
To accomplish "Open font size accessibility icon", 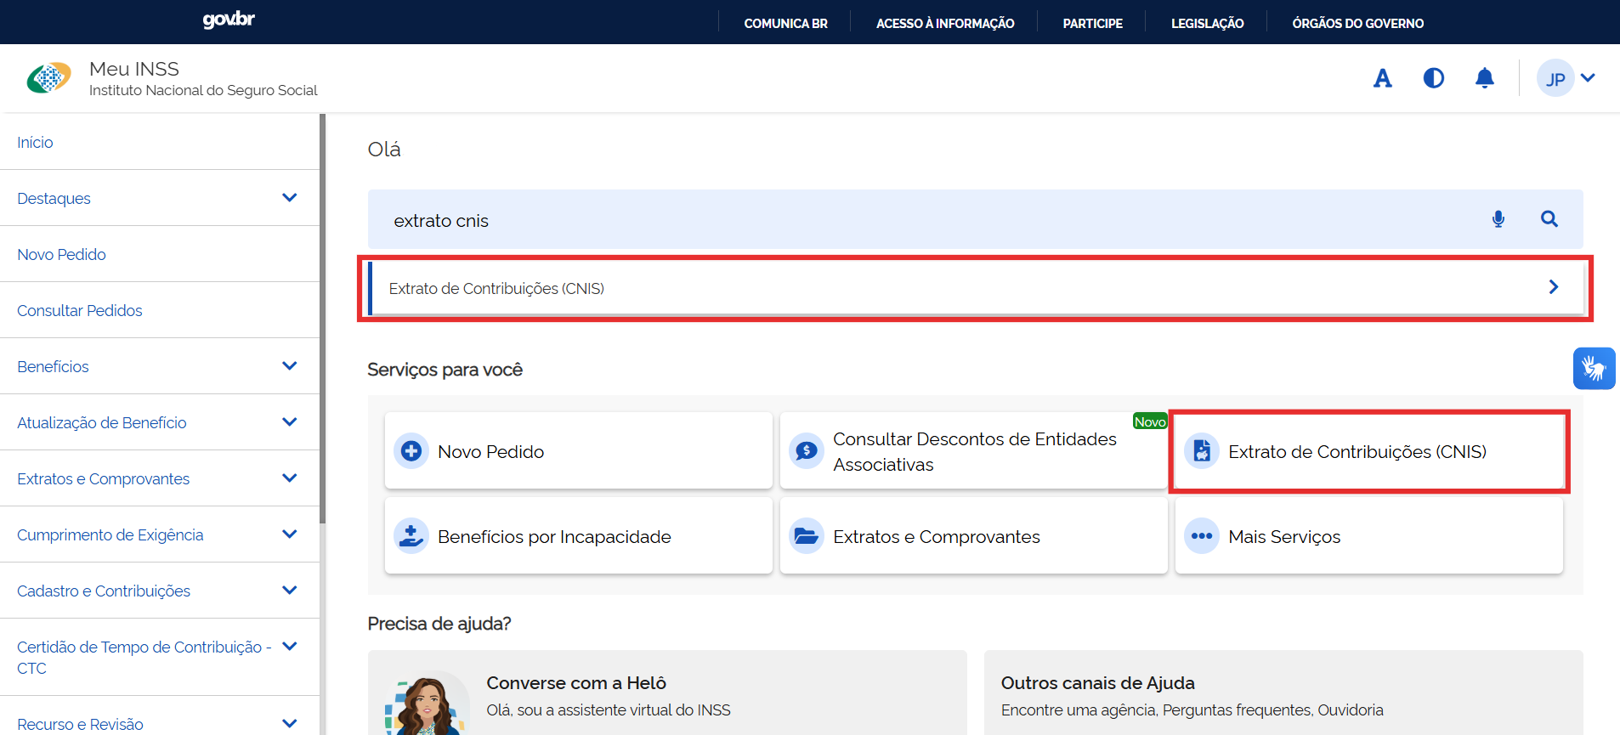I will (1383, 78).
